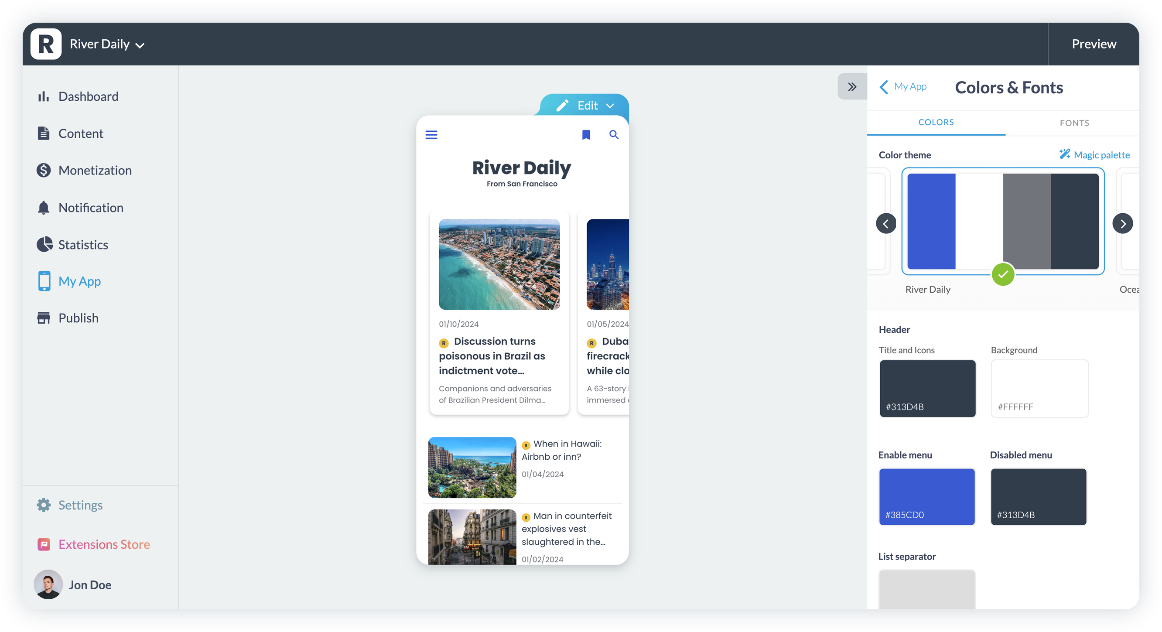Viewport: 1162px width, 632px height.
Task: Click the Preview button
Action: (1094, 44)
